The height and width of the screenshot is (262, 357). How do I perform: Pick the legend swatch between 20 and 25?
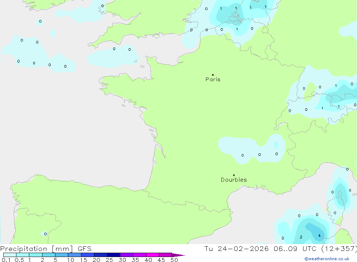click(x=101, y=255)
